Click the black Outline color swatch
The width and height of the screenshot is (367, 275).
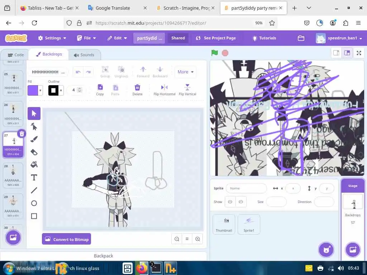click(x=53, y=90)
